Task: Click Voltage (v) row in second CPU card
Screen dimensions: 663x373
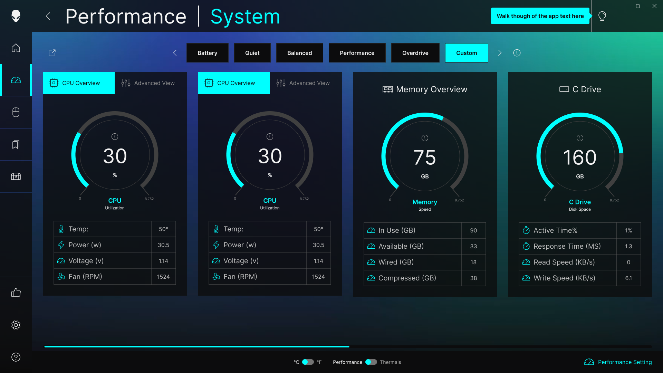Action: tap(270, 261)
